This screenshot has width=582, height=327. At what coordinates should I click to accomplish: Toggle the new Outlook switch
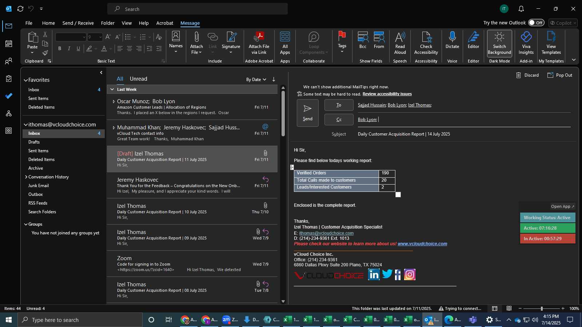(536, 23)
